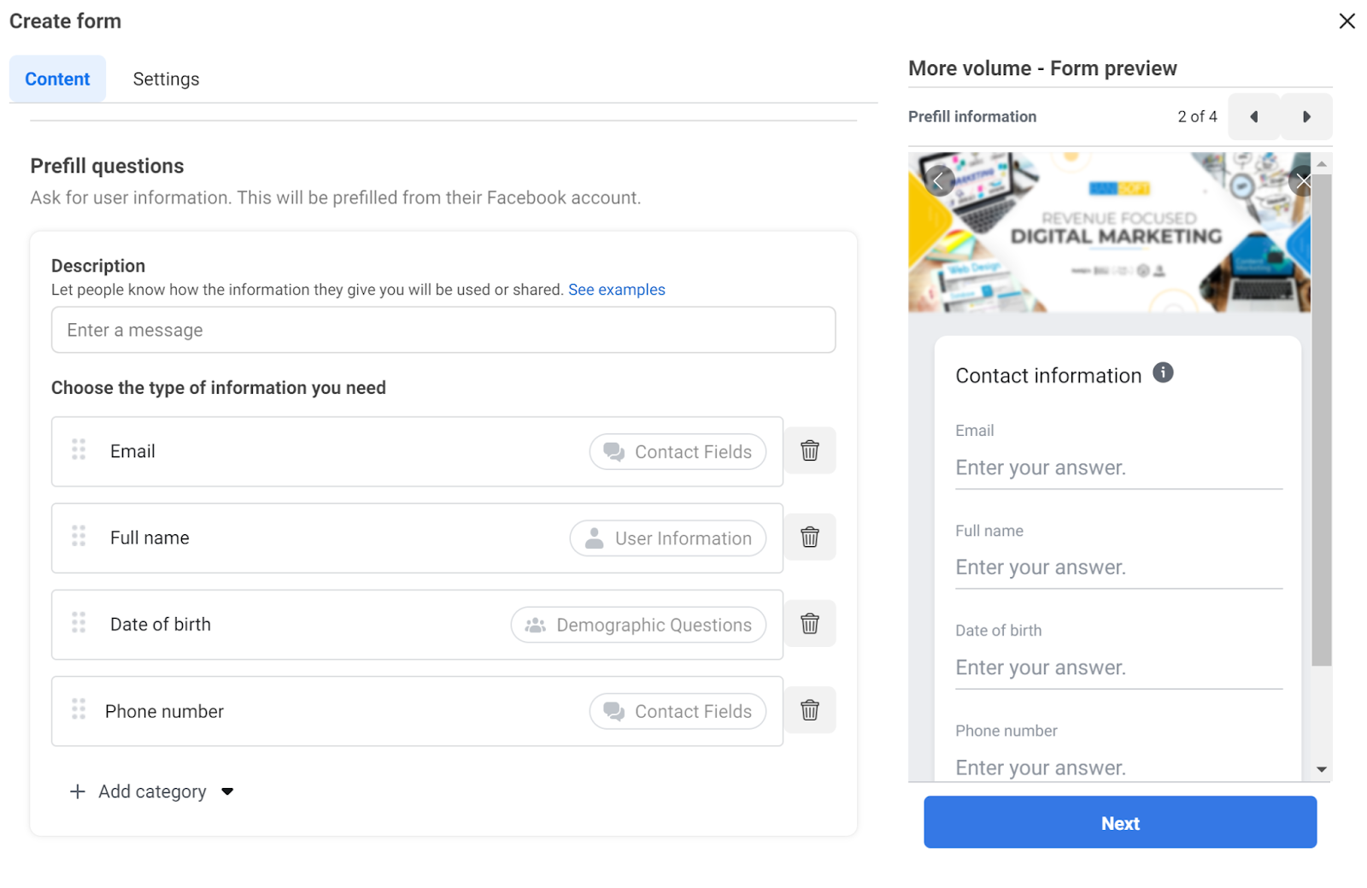This screenshot has height=888, width=1367.
Task: Remove the Date of birth question
Action: [x=809, y=624]
